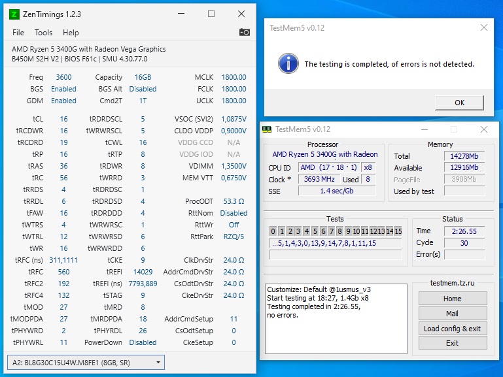Click the tPHYRDL value 26
503x377 pixels.
pyautogui.click(x=143, y=331)
